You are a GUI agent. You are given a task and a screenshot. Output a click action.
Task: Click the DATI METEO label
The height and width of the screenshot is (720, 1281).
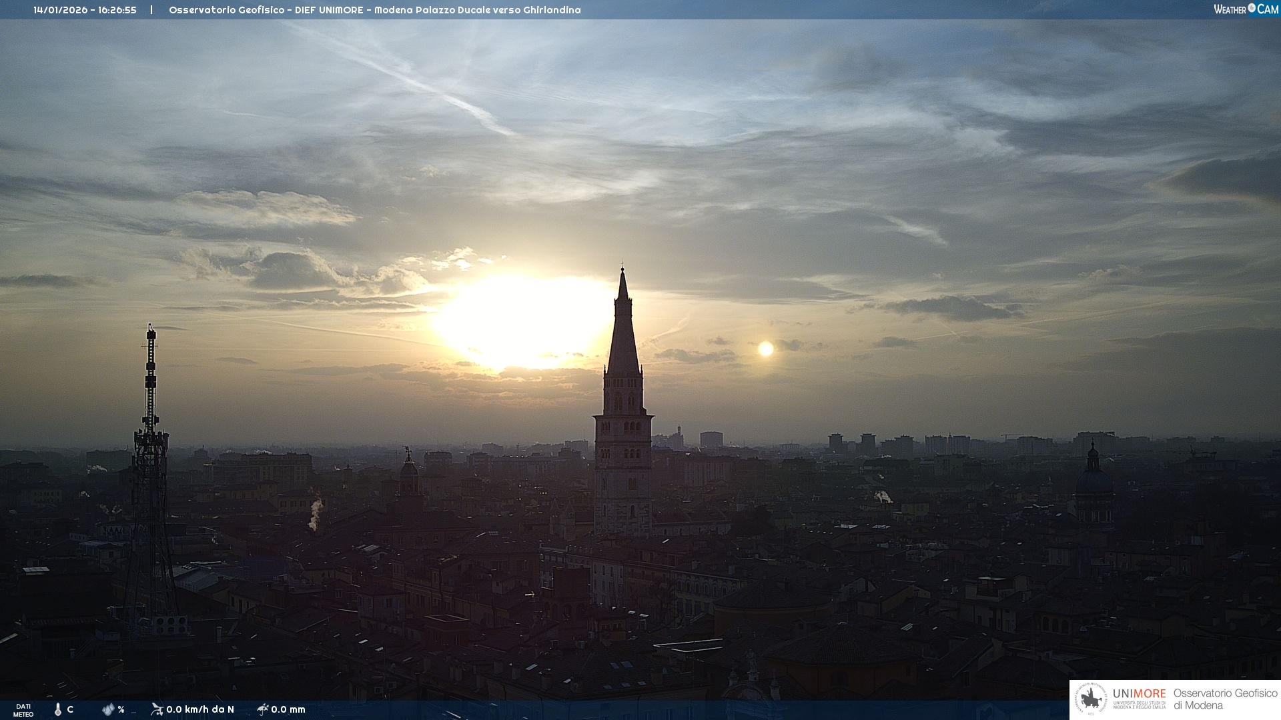coord(23,710)
